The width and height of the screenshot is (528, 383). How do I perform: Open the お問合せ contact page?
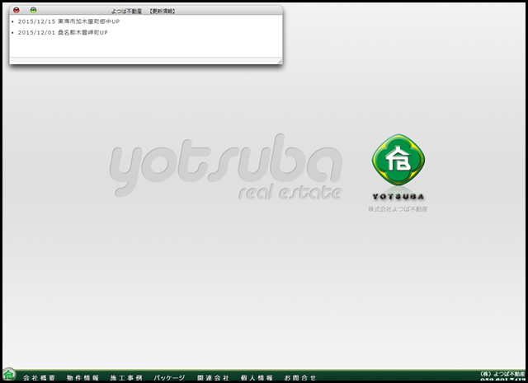[299, 377]
